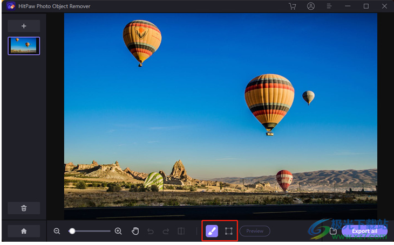Screen dimensions: 394x245
Task: Click the zoom level slider handle
Action: pos(72,231)
